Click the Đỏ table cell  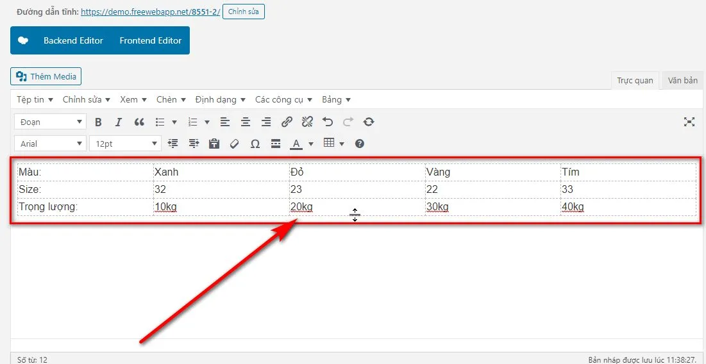[357, 172]
